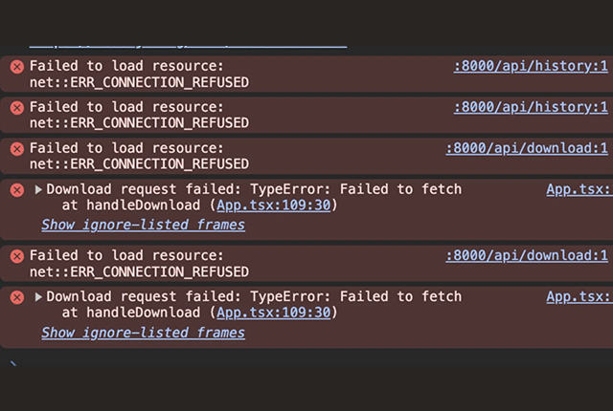Click the error icon beside the second api/download resource error

point(16,256)
